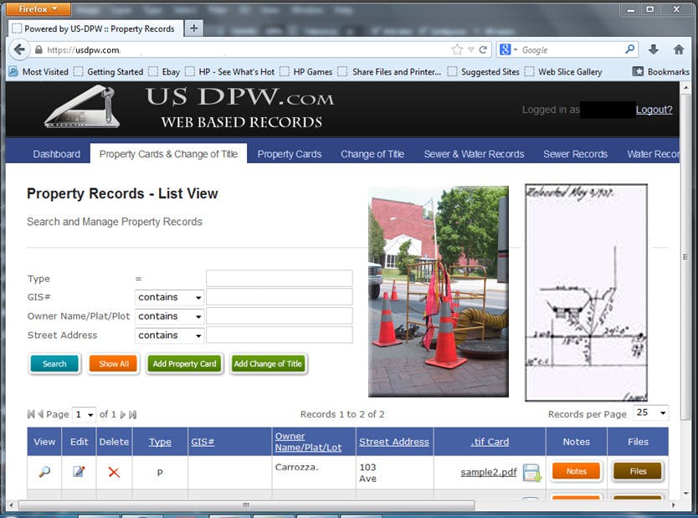Click the Owner Name/Plat/Plot input field

pyautogui.click(x=279, y=316)
